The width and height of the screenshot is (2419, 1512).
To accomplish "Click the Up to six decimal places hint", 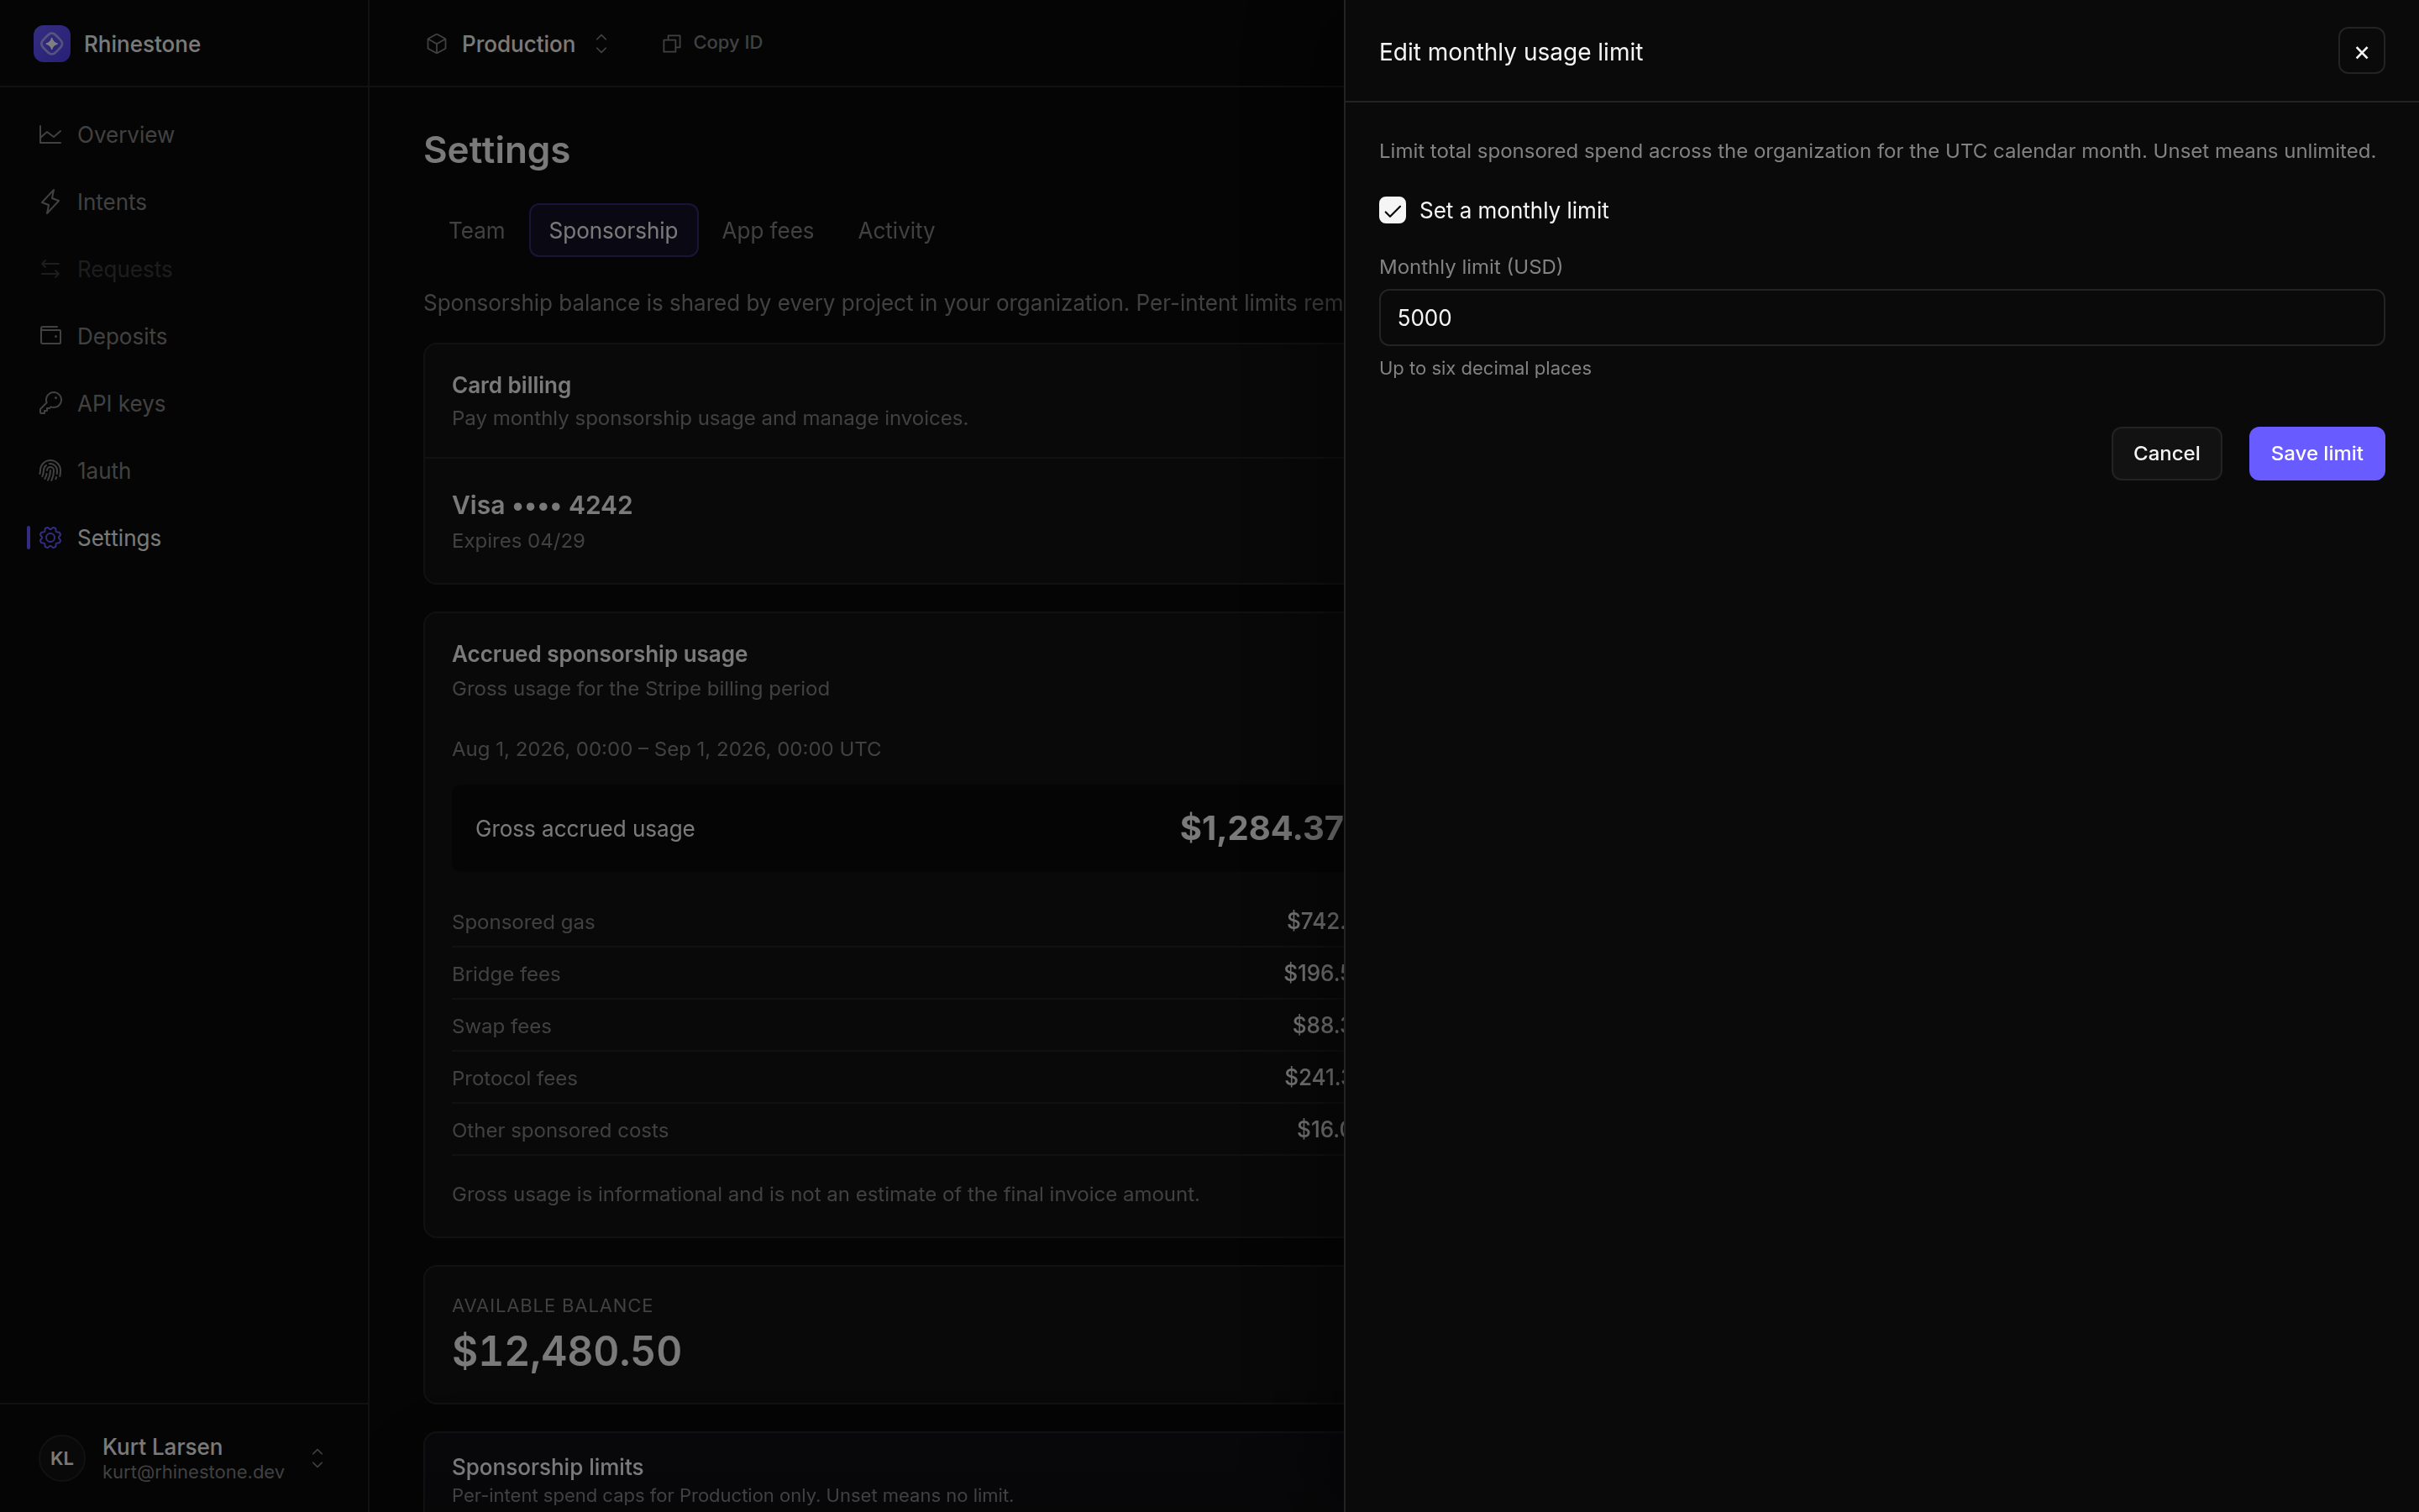I will click(x=1484, y=368).
